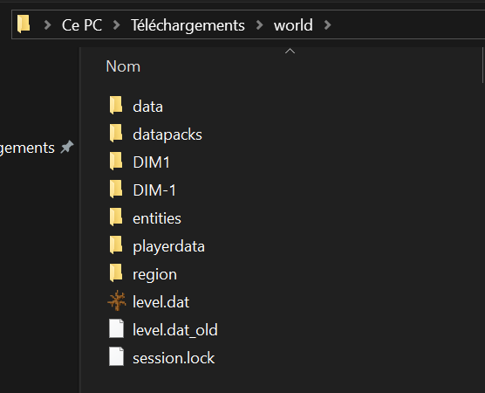
Task: Select the entities folder icon
Action: click(x=116, y=217)
